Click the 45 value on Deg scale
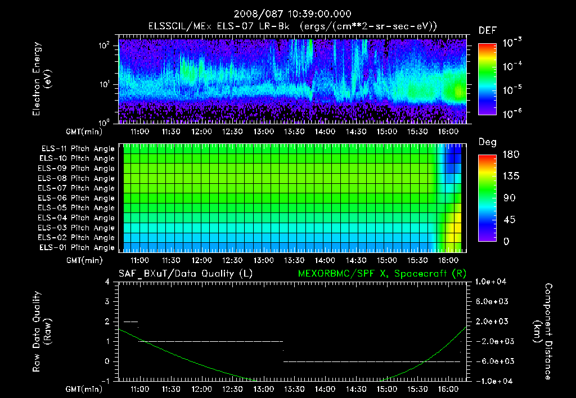The image size is (576, 398). pyautogui.click(x=510, y=220)
